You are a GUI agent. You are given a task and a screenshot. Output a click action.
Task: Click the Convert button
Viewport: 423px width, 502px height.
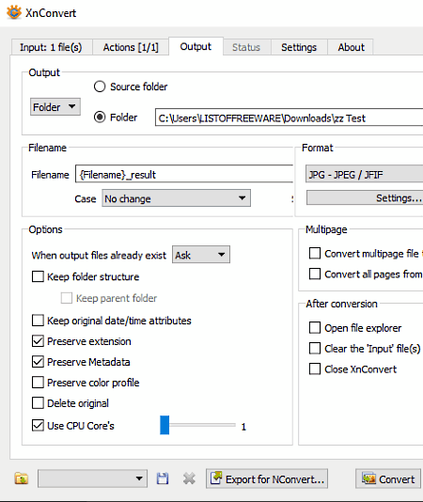click(x=388, y=478)
